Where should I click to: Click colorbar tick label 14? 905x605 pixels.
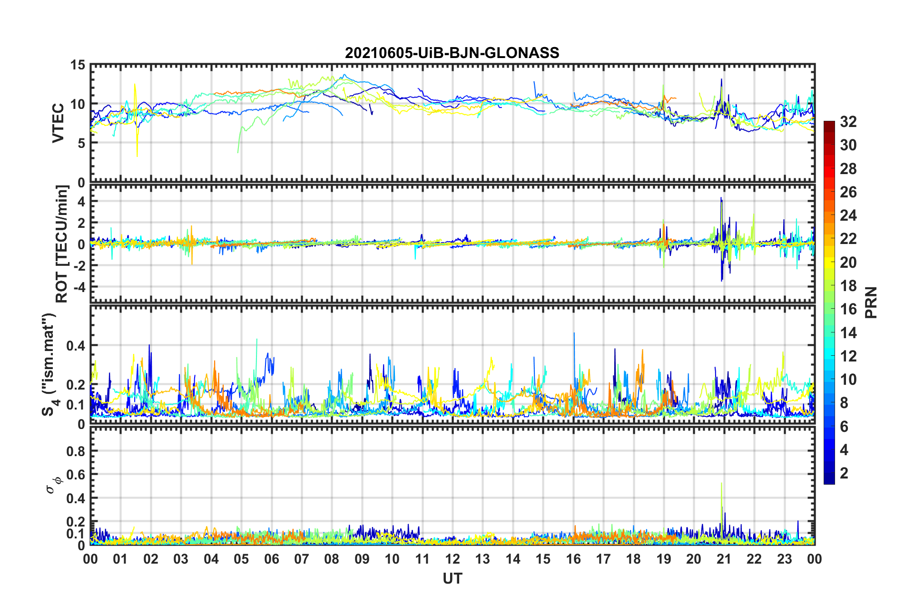coord(848,333)
